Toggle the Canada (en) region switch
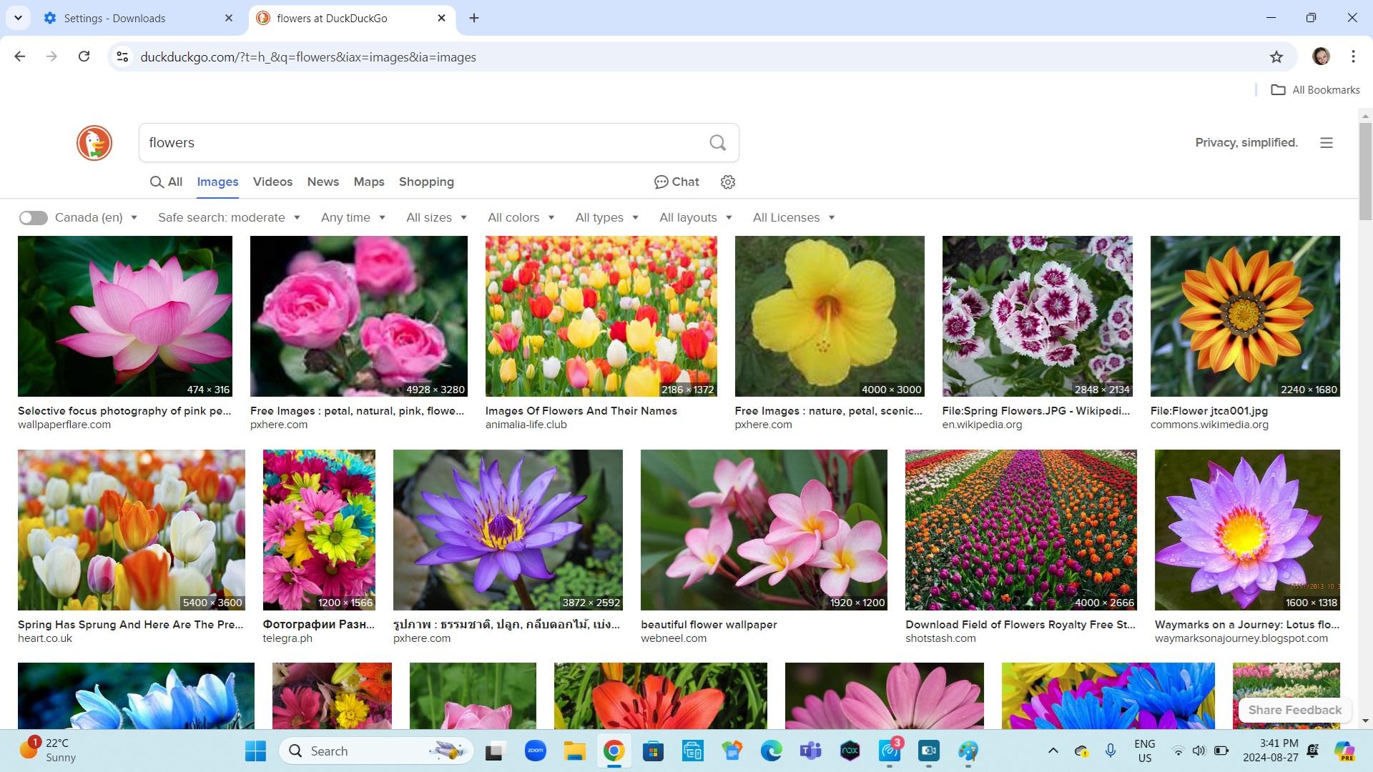Viewport: 1373px width, 772px height. (33, 218)
